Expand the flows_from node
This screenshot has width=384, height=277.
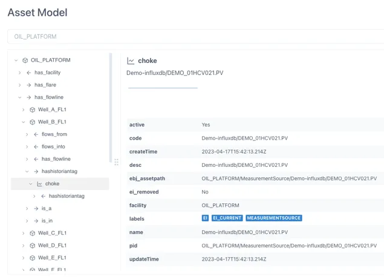pyautogui.click(x=27, y=134)
